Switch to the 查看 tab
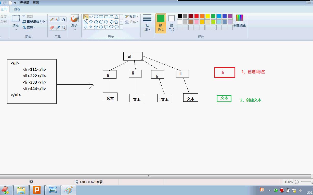 click(17, 9)
